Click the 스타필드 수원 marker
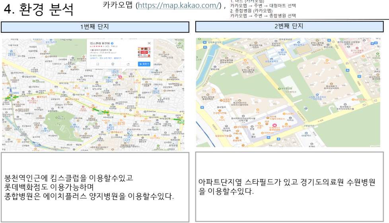389x223 pixels. pos(259,123)
